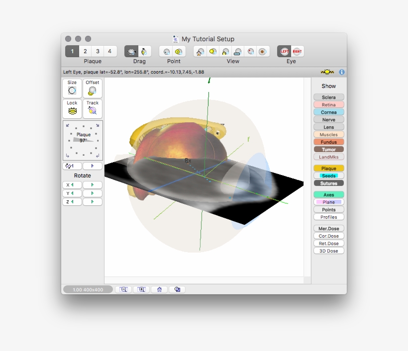Show the Seeds in the view
Screen dimensions: 408x351
(328, 175)
